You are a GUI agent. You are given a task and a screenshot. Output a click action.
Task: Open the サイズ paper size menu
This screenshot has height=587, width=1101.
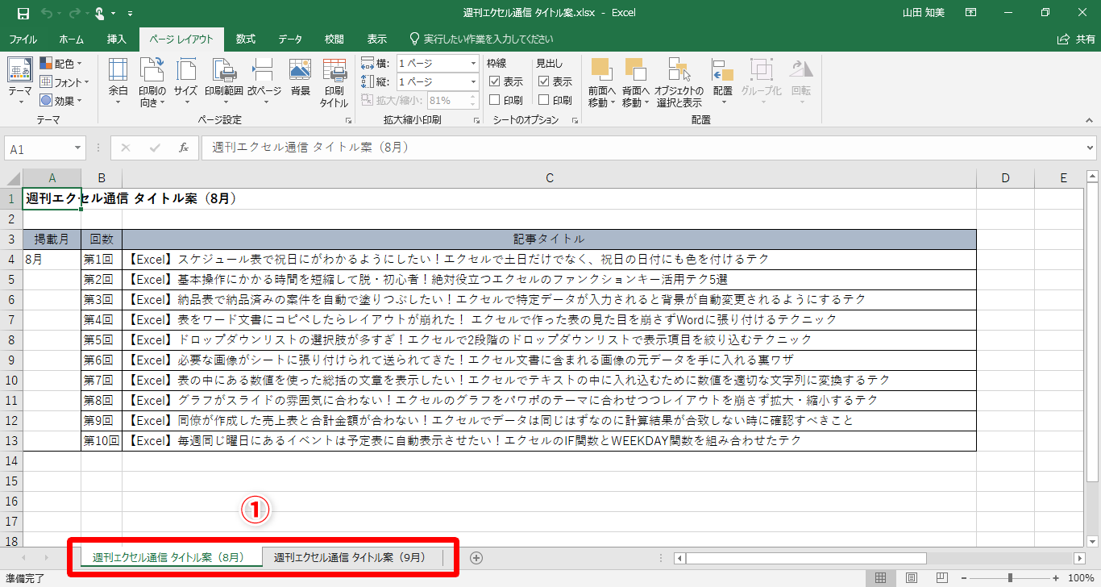pos(185,81)
